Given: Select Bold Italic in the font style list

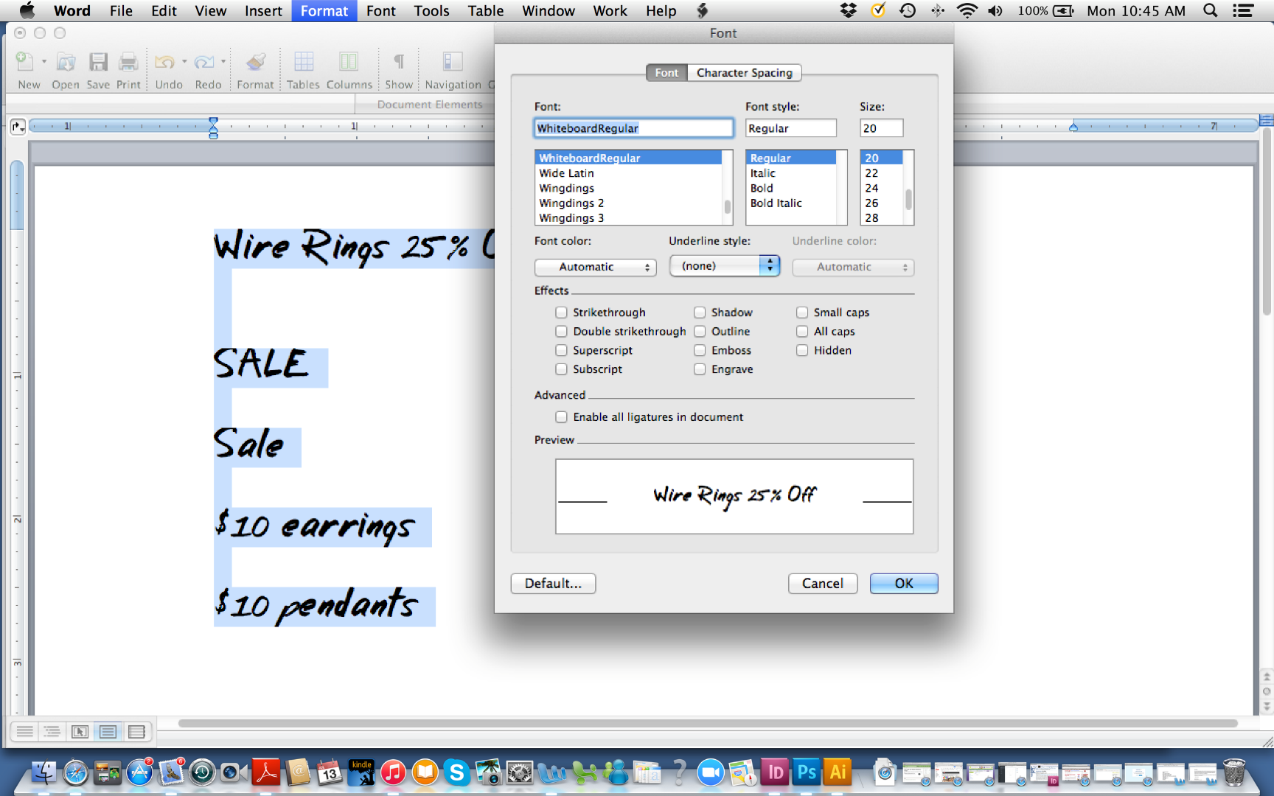Looking at the screenshot, I should [776, 203].
